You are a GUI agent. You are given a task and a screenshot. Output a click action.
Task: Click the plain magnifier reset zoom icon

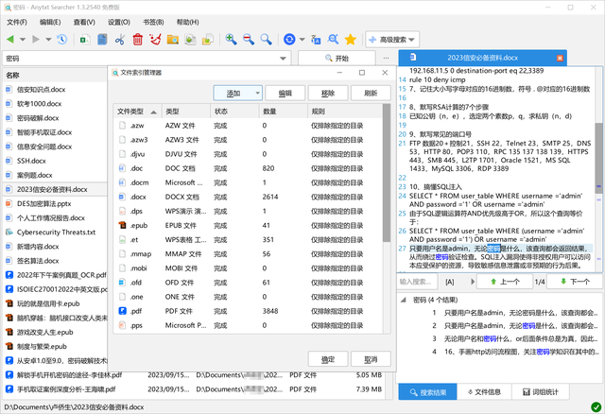click(x=266, y=39)
